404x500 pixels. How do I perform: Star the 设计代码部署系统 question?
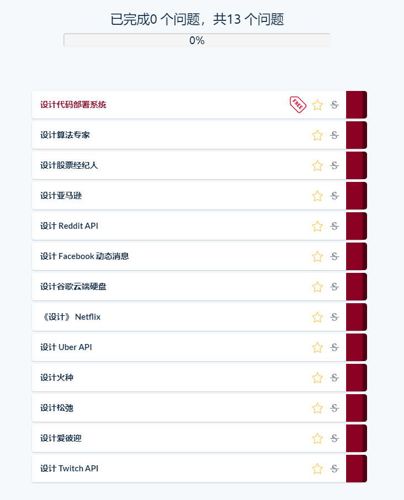pyautogui.click(x=317, y=105)
